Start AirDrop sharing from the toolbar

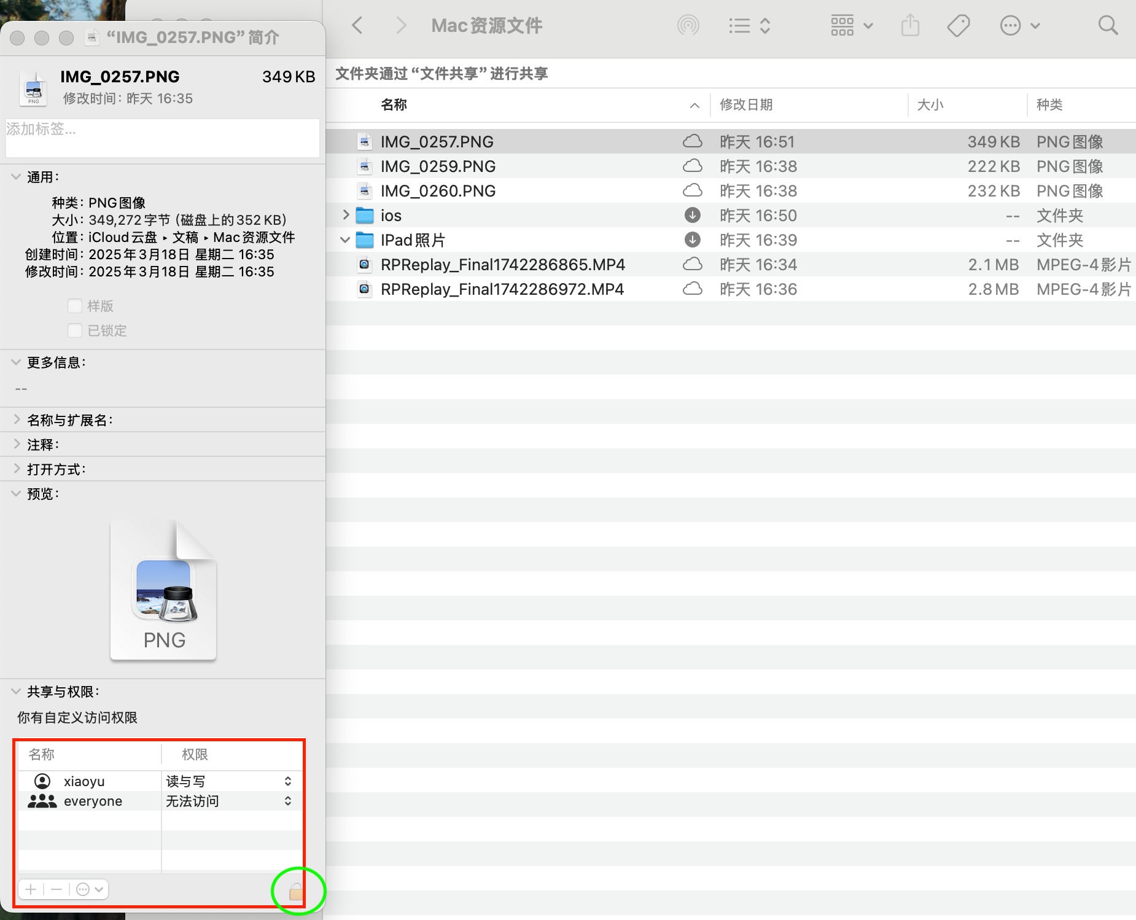688,25
